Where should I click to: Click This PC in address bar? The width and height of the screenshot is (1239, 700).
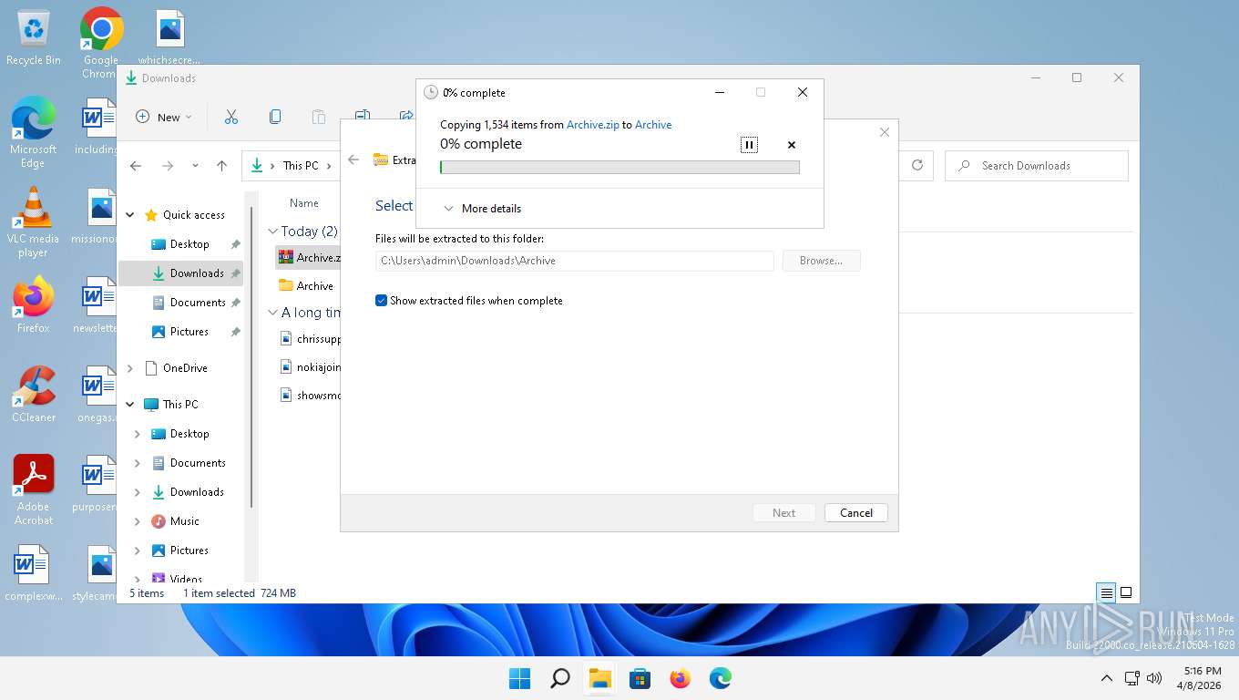pyautogui.click(x=301, y=166)
